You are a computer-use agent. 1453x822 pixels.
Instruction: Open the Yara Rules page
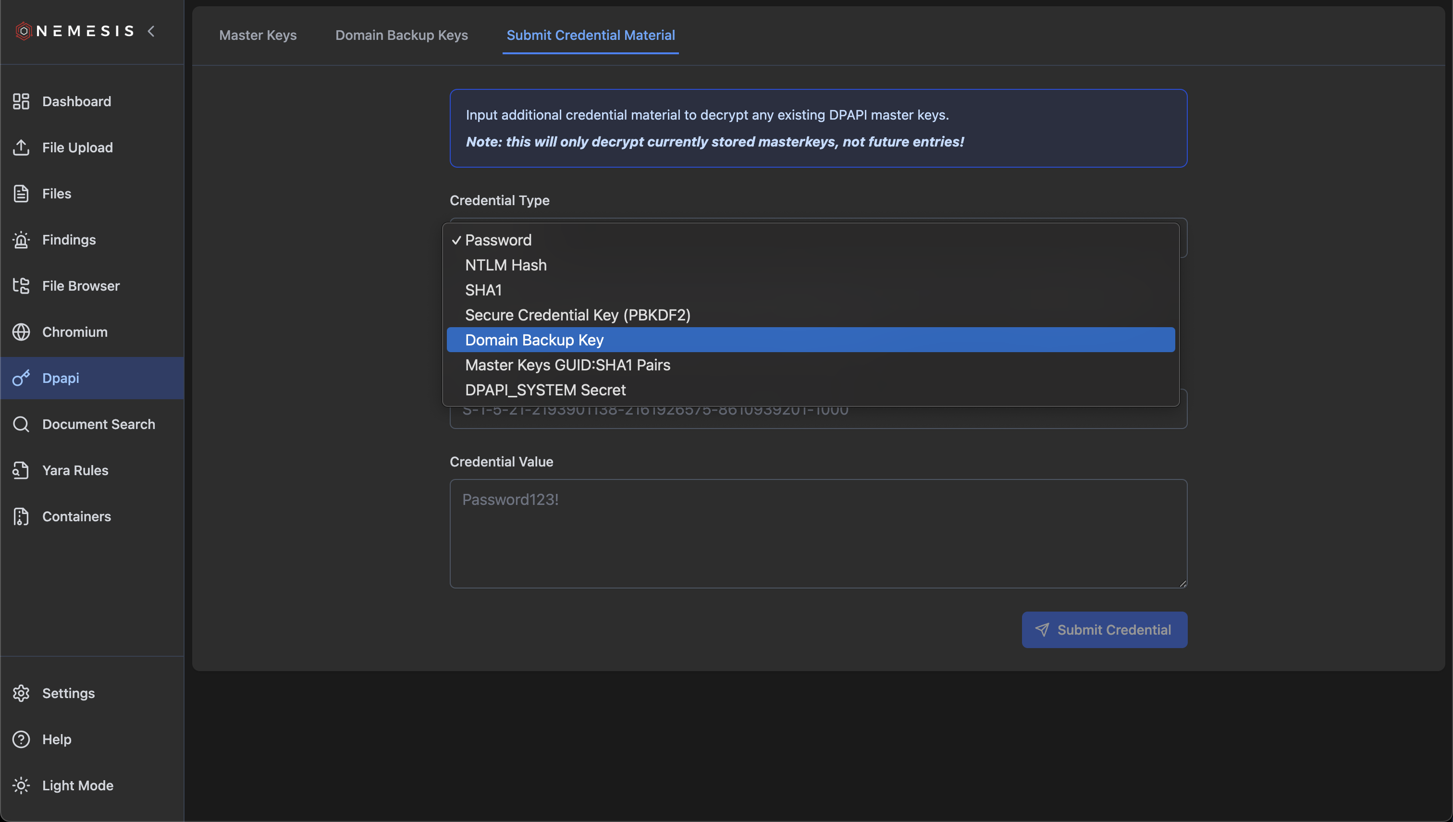click(x=74, y=470)
